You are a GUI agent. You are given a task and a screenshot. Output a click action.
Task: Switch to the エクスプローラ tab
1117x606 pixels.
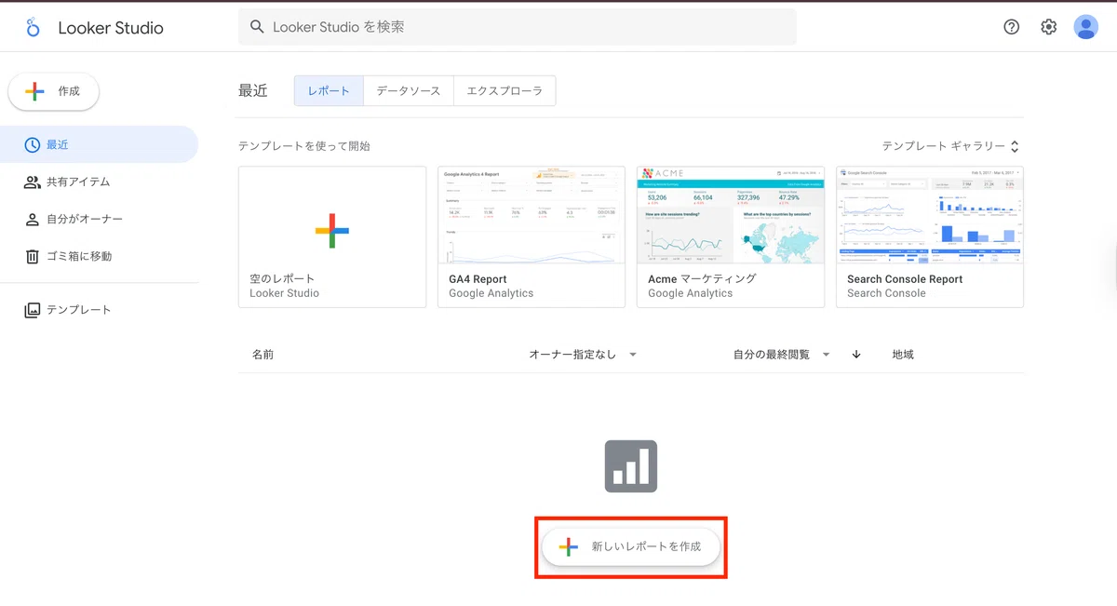(505, 91)
